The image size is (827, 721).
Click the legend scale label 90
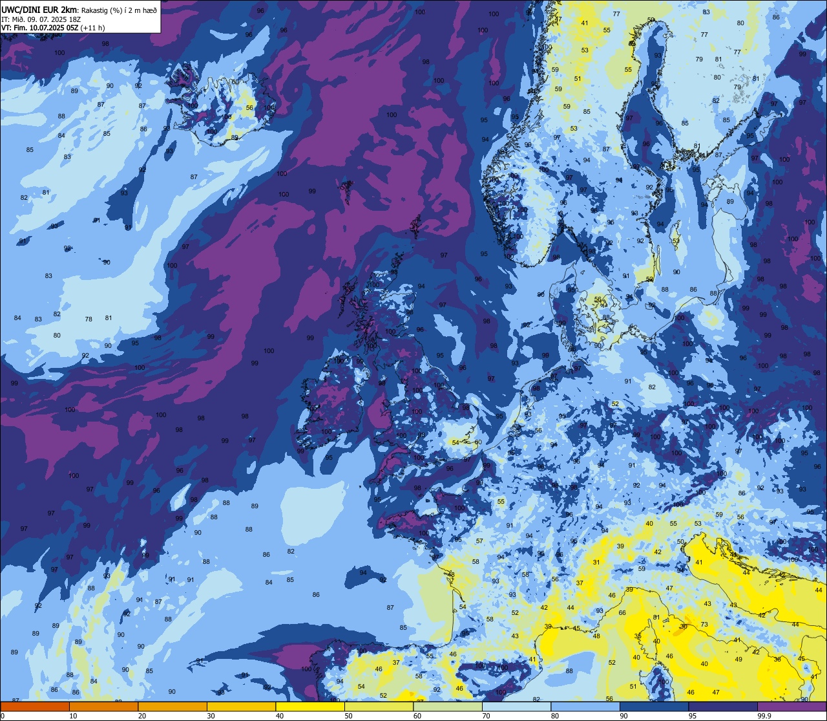coord(623,716)
